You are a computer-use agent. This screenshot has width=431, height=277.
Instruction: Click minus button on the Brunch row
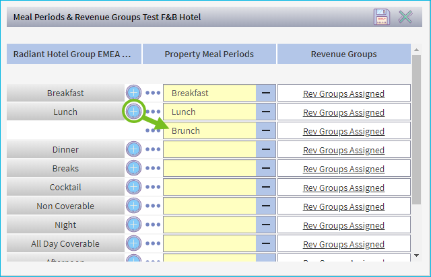tap(266, 131)
